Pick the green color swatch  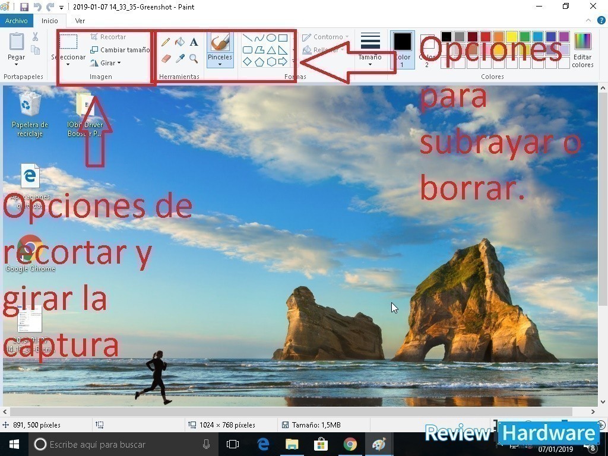click(x=525, y=36)
